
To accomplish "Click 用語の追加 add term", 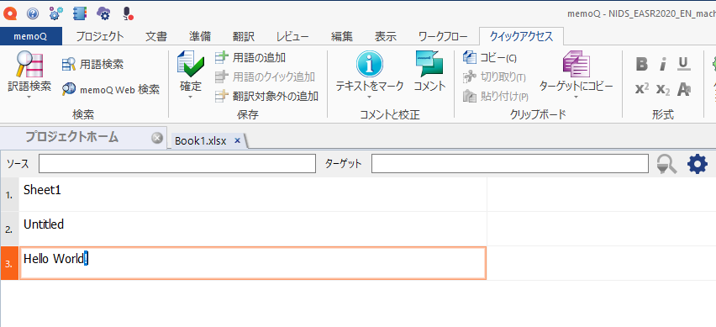I will pos(250,57).
